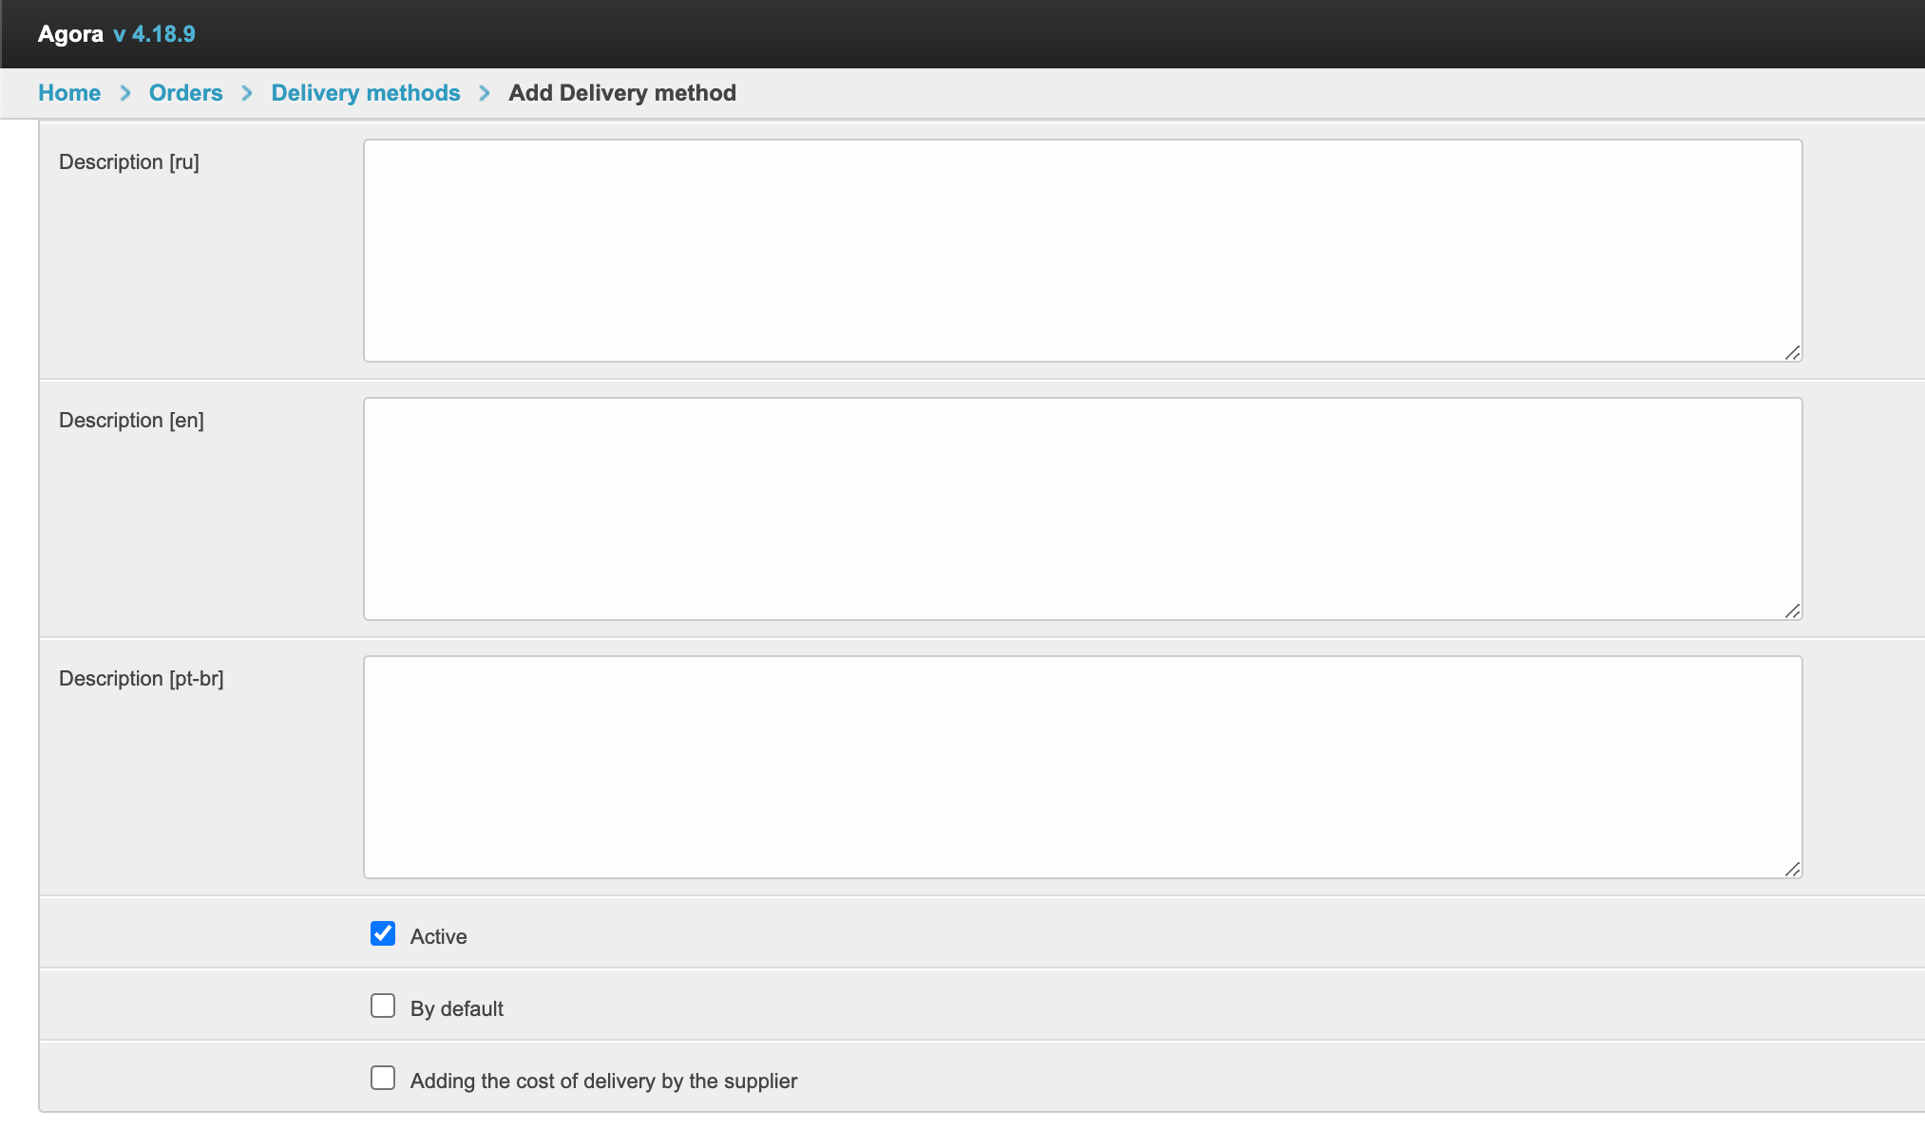Click the Agora logo title
Viewport: 1925px width, 1147px height.
(70, 34)
